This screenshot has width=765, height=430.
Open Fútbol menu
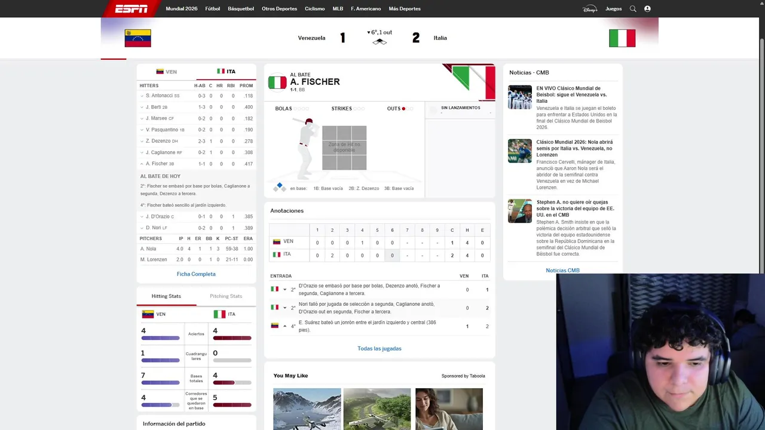coord(213,9)
